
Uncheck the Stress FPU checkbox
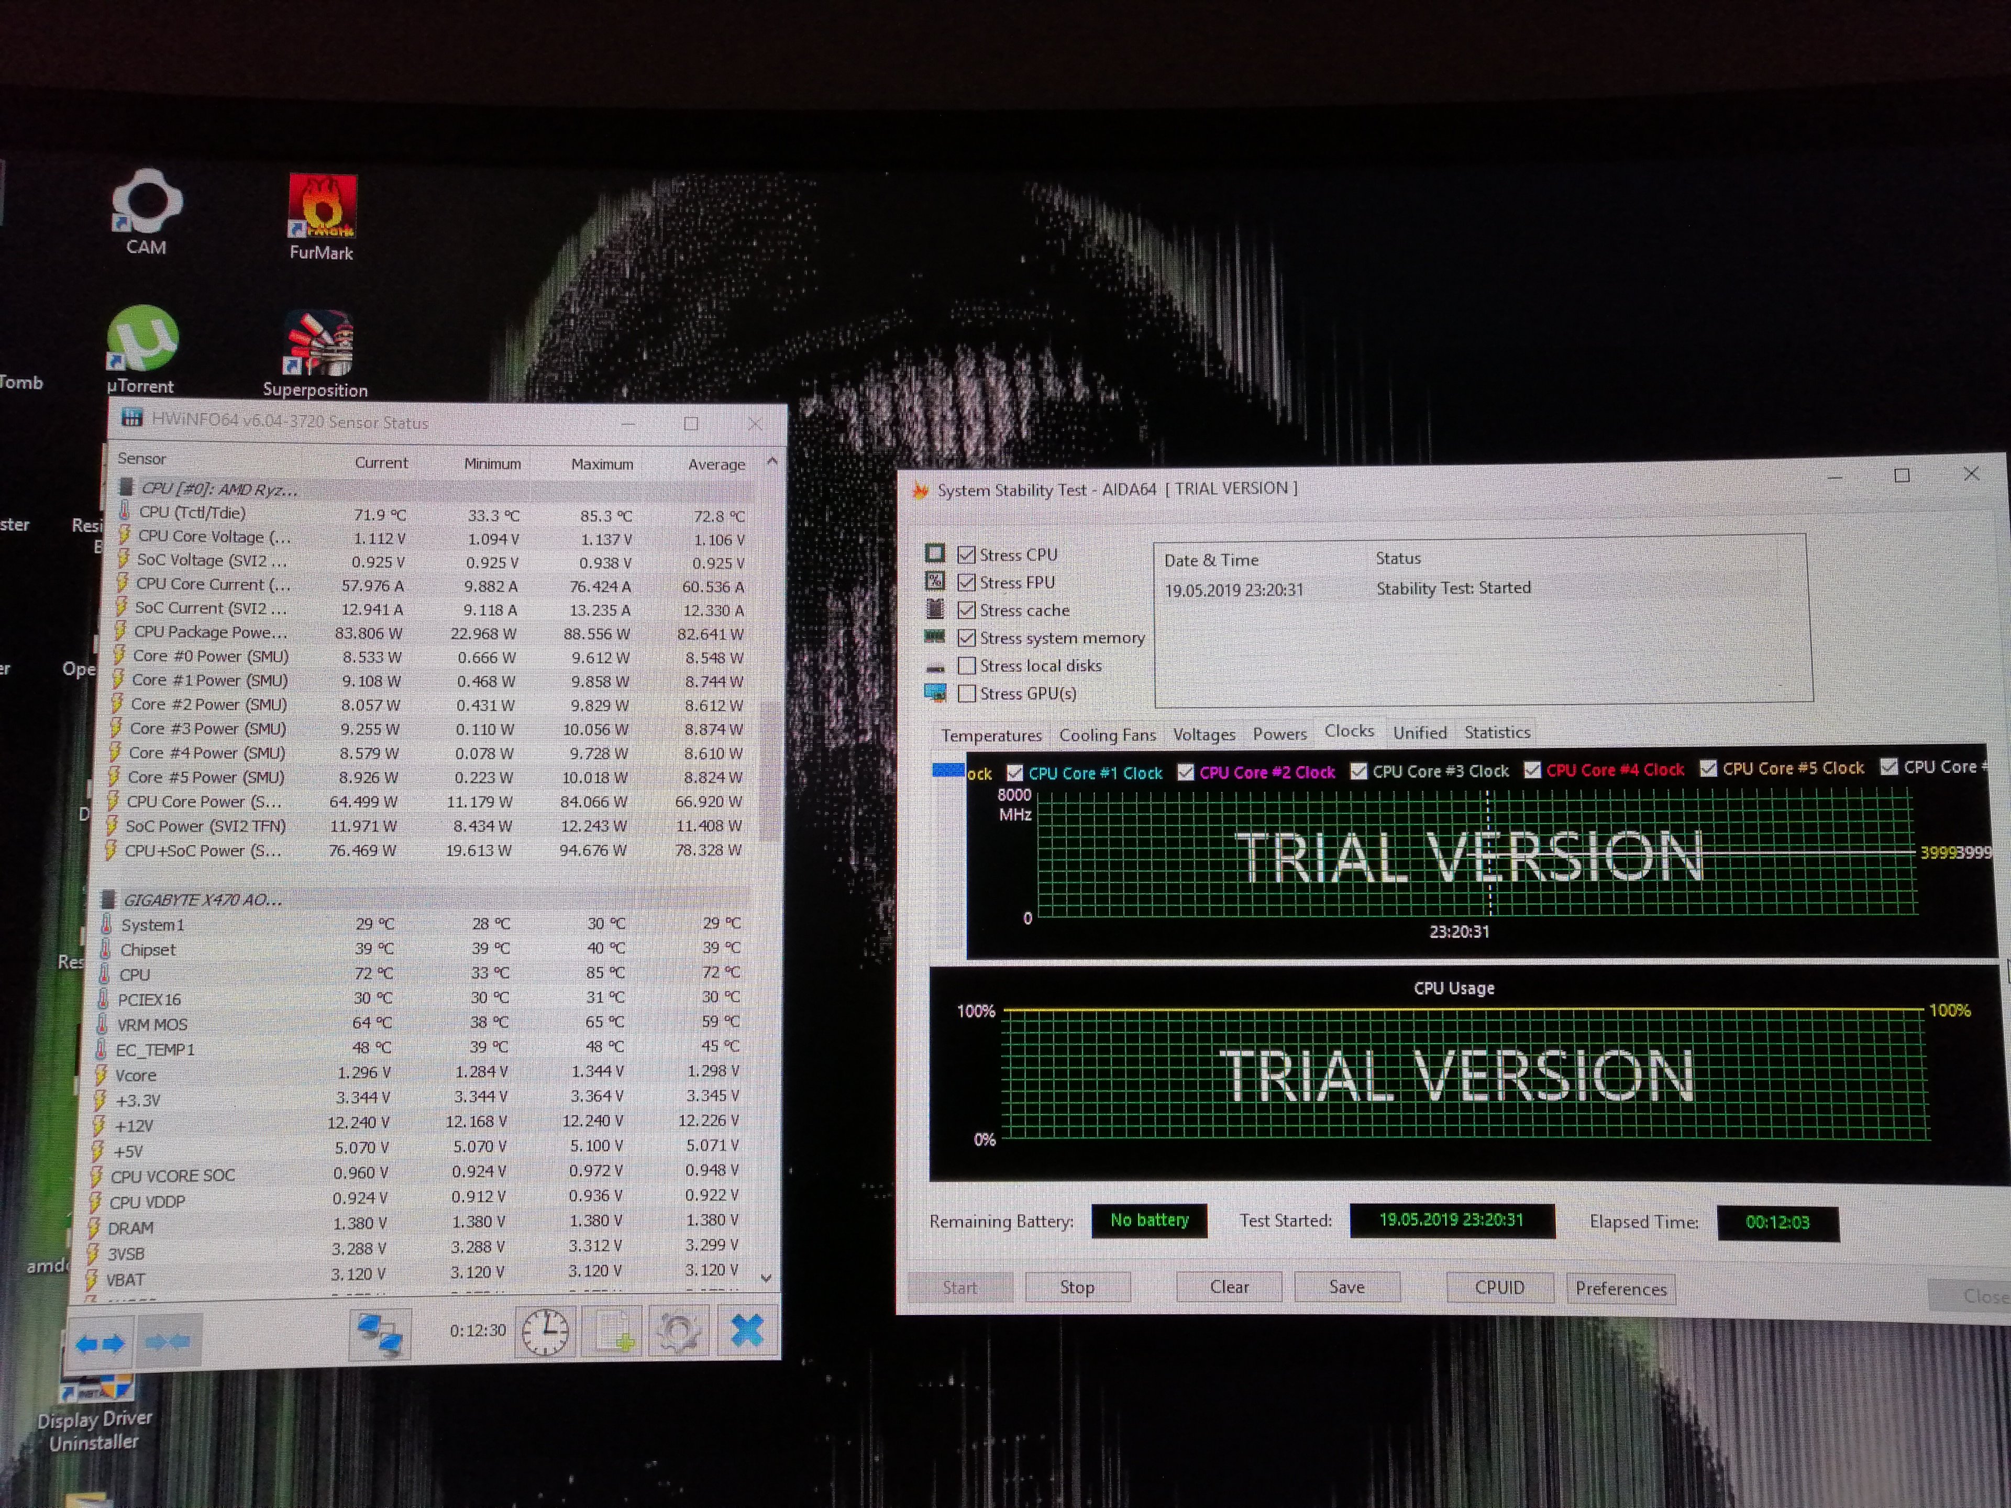[x=966, y=582]
